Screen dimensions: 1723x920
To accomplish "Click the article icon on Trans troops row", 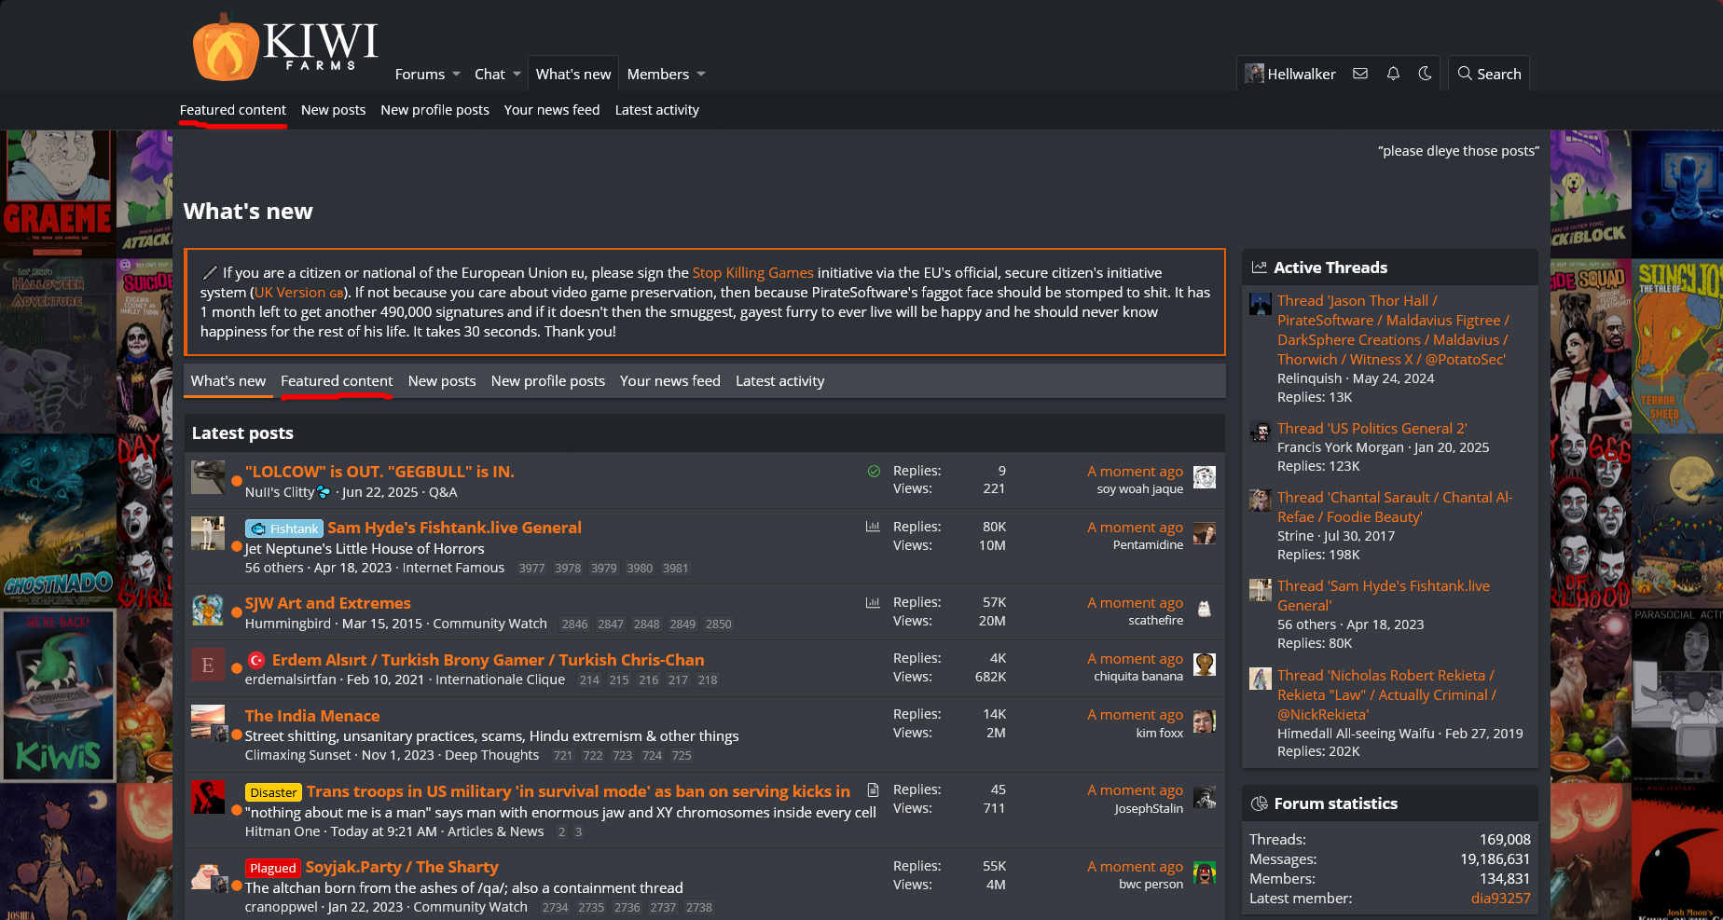I will pos(873,790).
